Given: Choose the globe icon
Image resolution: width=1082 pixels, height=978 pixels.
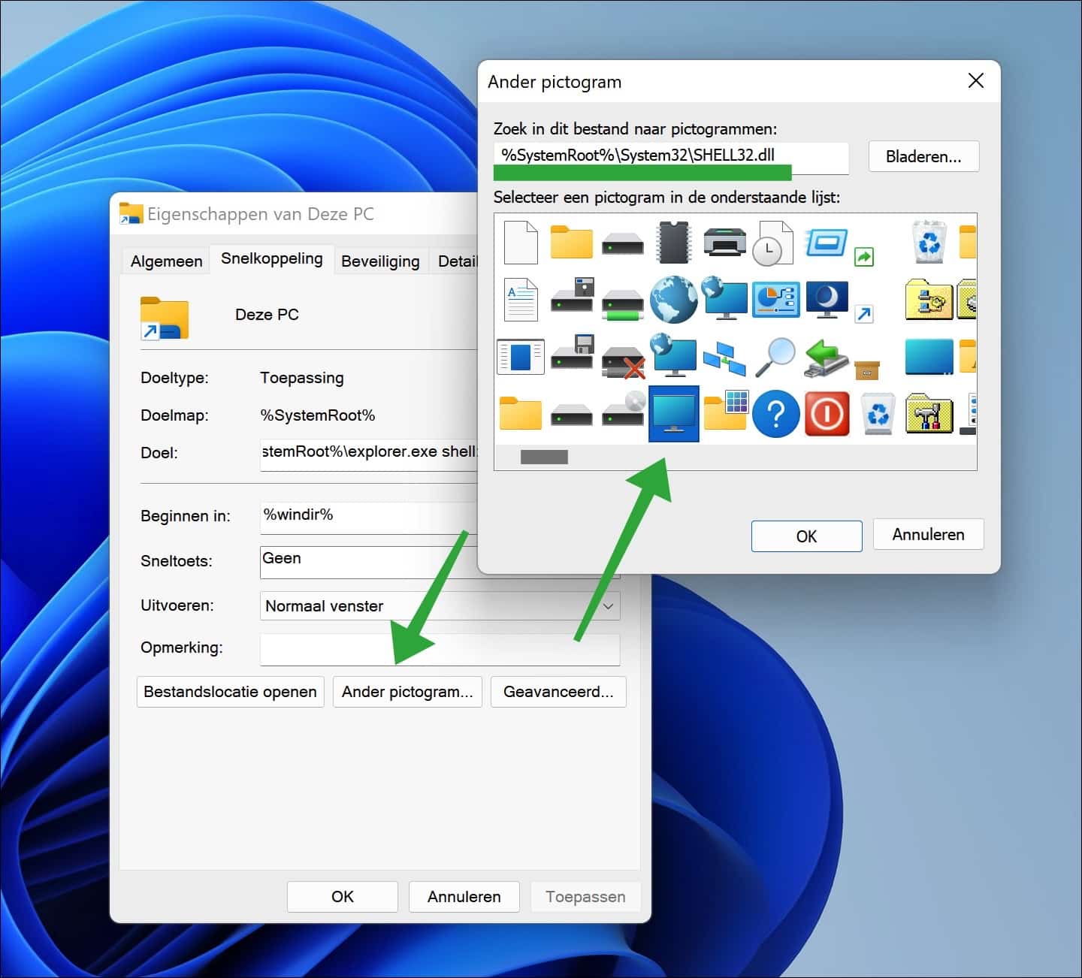Looking at the screenshot, I should (x=673, y=299).
